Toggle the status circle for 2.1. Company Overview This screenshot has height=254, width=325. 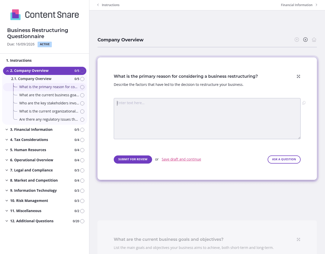coord(82,79)
